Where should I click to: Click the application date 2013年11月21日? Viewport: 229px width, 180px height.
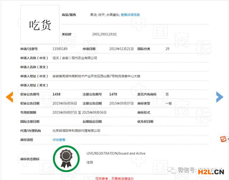121,49
